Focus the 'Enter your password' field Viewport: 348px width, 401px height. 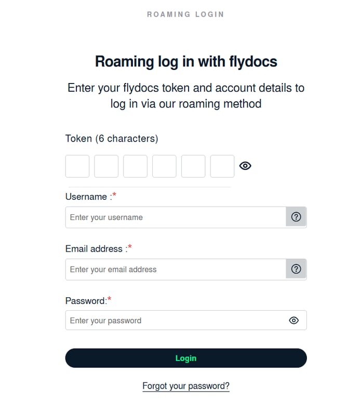(186, 320)
